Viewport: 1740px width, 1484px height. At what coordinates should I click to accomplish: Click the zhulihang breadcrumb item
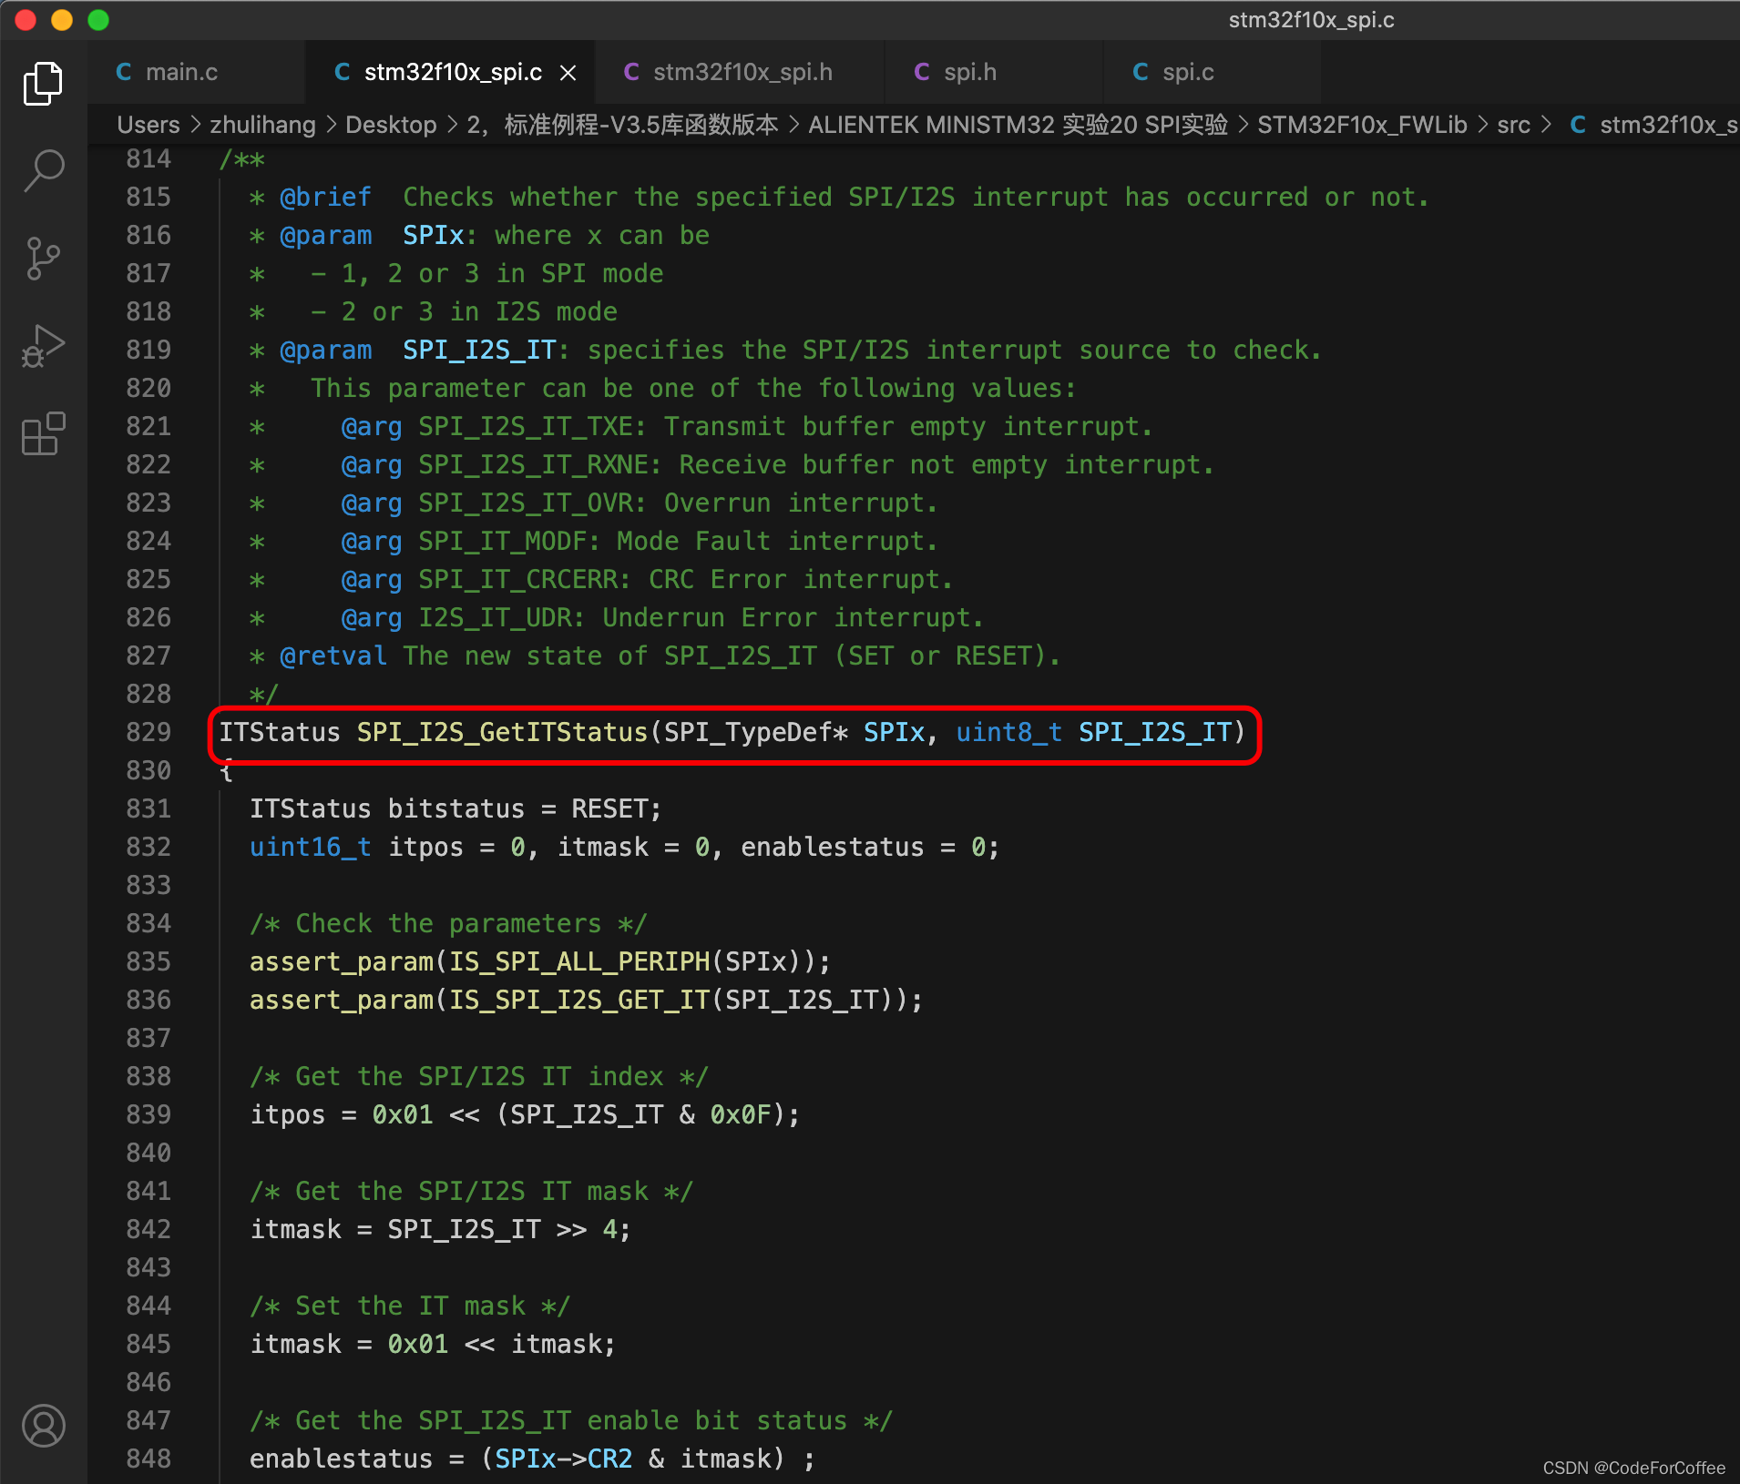262,125
